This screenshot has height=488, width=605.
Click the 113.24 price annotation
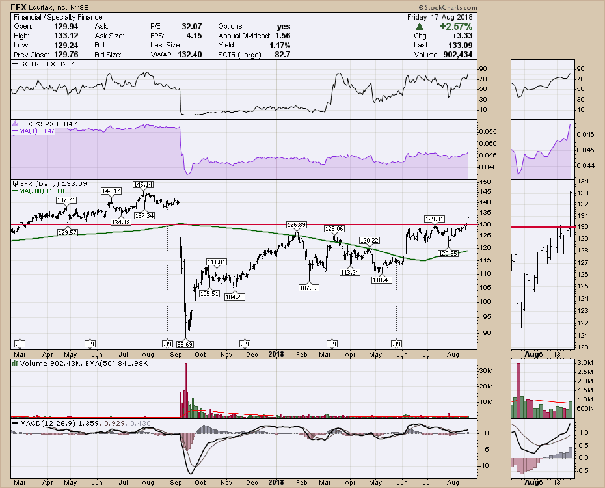(350, 272)
